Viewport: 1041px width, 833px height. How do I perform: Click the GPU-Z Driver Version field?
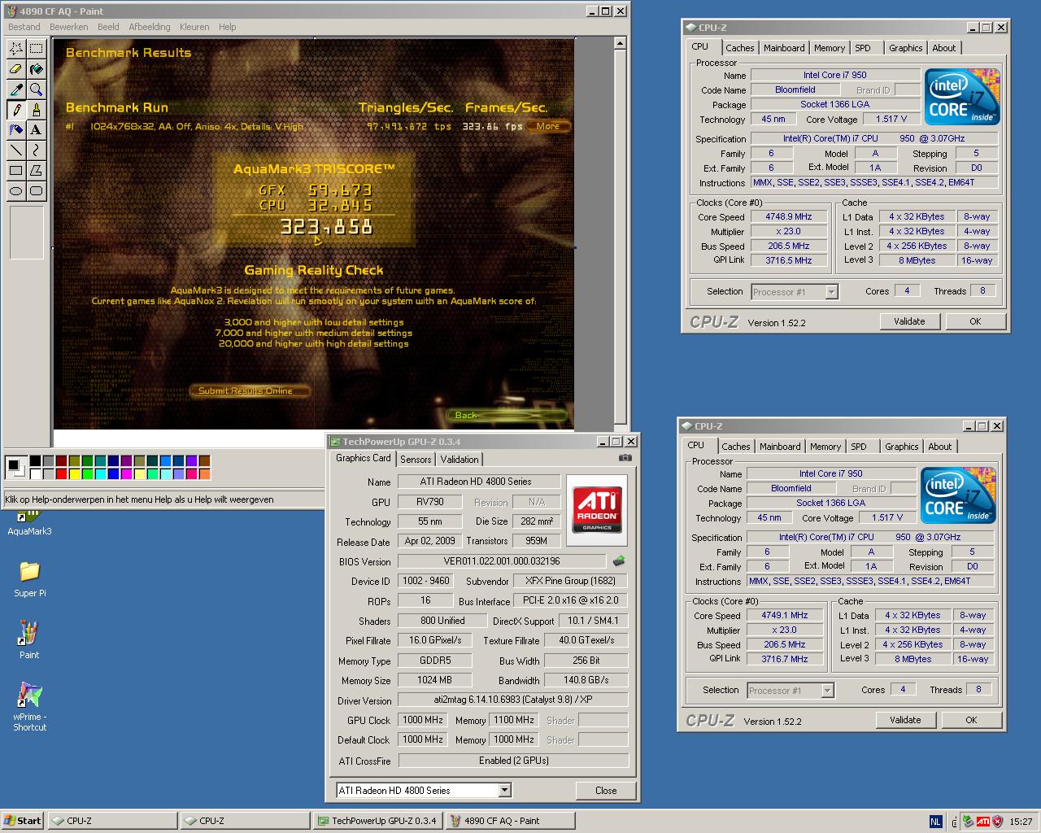[512, 700]
